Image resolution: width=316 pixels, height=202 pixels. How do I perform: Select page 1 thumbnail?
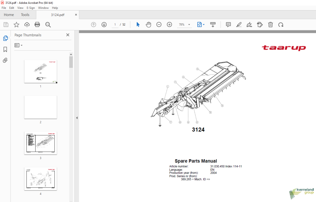(41, 71)
